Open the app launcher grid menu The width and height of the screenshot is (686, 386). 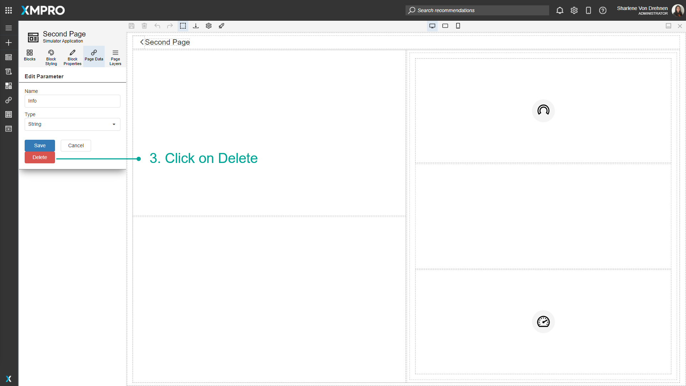point(9,10)
